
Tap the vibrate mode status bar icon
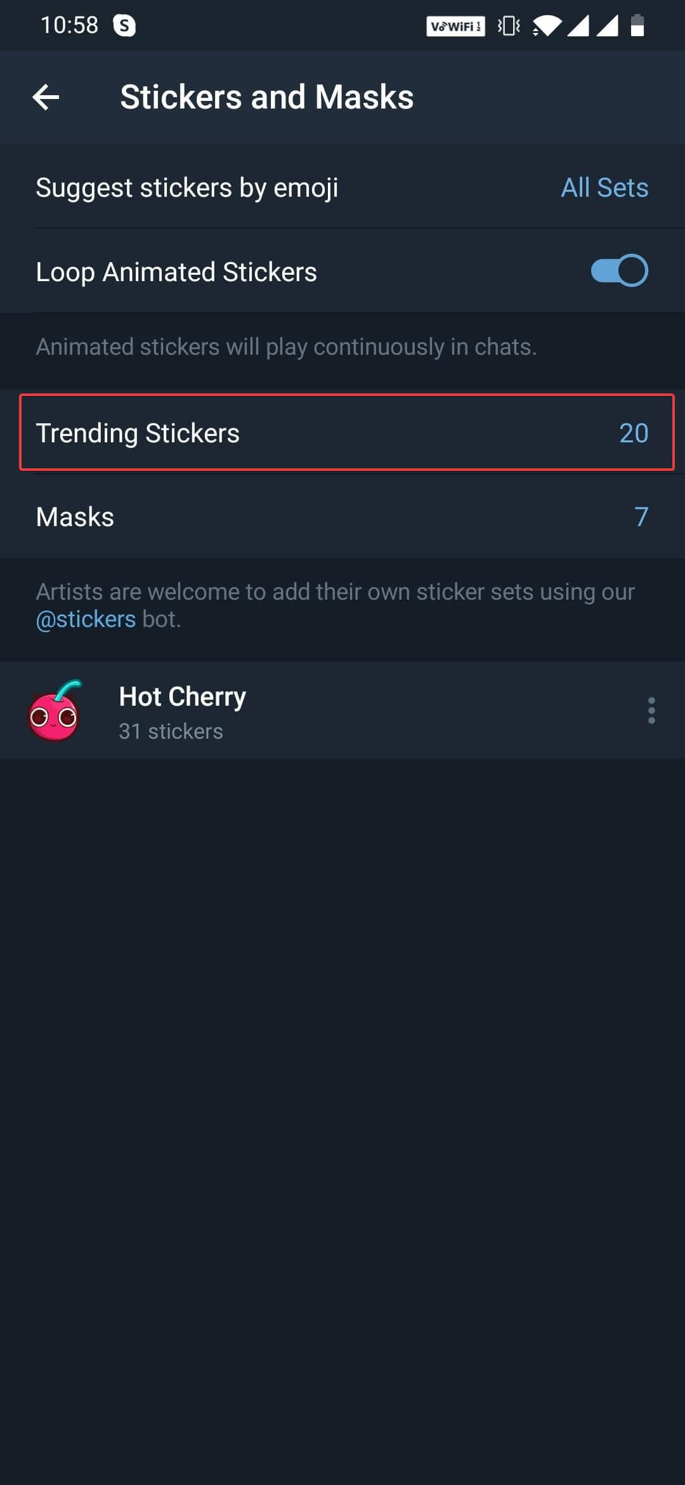click(507, 26)
